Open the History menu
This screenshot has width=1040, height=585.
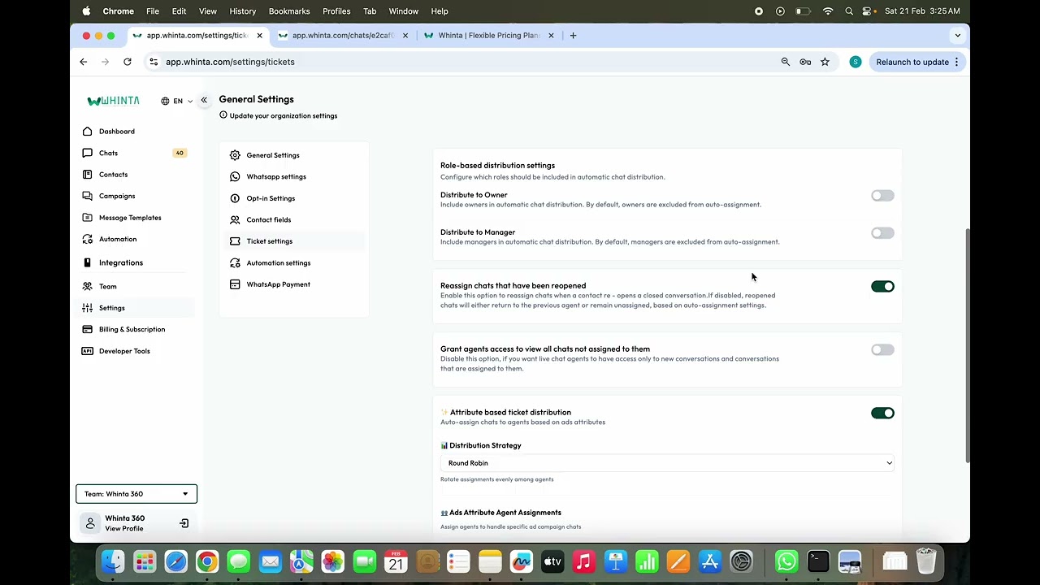pos(242,11)
